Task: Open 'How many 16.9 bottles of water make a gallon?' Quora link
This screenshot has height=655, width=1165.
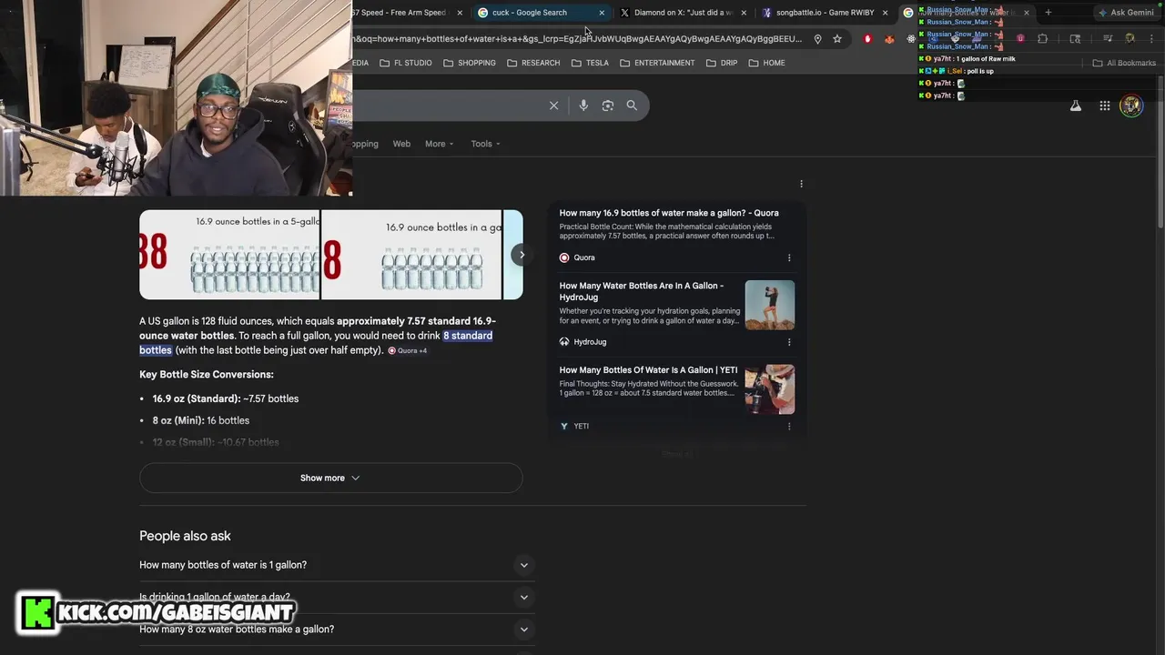Action: point(669,213)
